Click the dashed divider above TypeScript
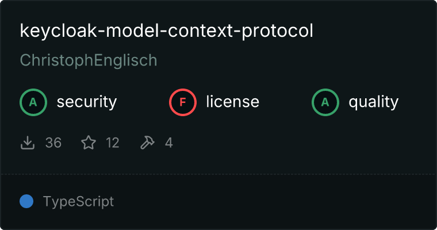This screenshot has width=437, height=230. point(218,174)
